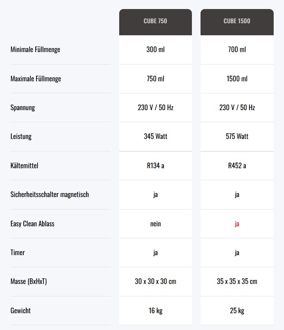The image size is (284, 330).
Task: Select the '30 x 30 x 30 cm' cell
Action: 155,281
